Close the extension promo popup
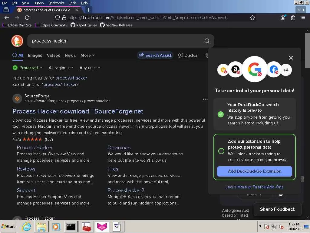Screen dimensions: 310x233 click(x=291, y=58)
